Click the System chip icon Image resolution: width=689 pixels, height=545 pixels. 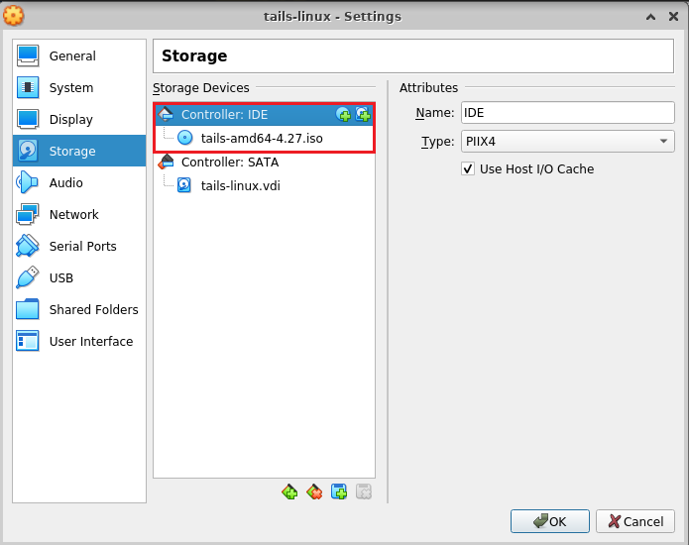click(x=28, y=87)
